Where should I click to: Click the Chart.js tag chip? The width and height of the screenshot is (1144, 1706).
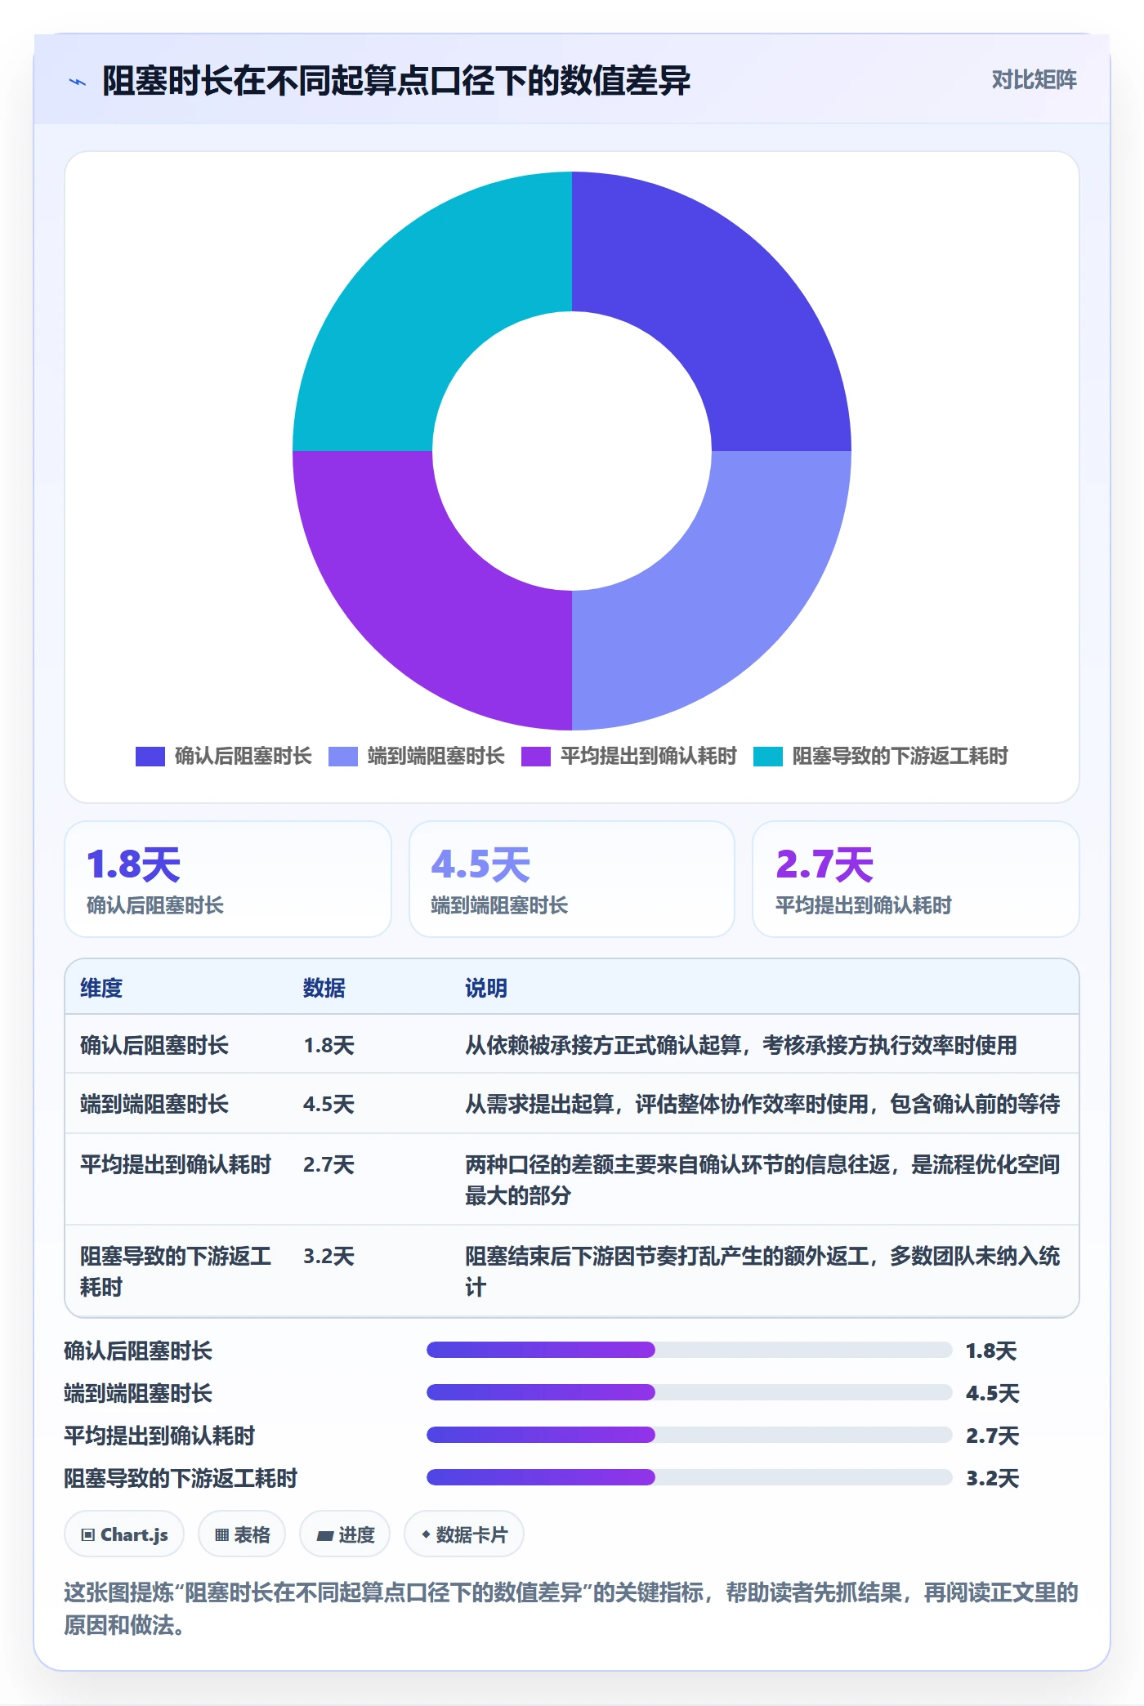pos(124,1534)
